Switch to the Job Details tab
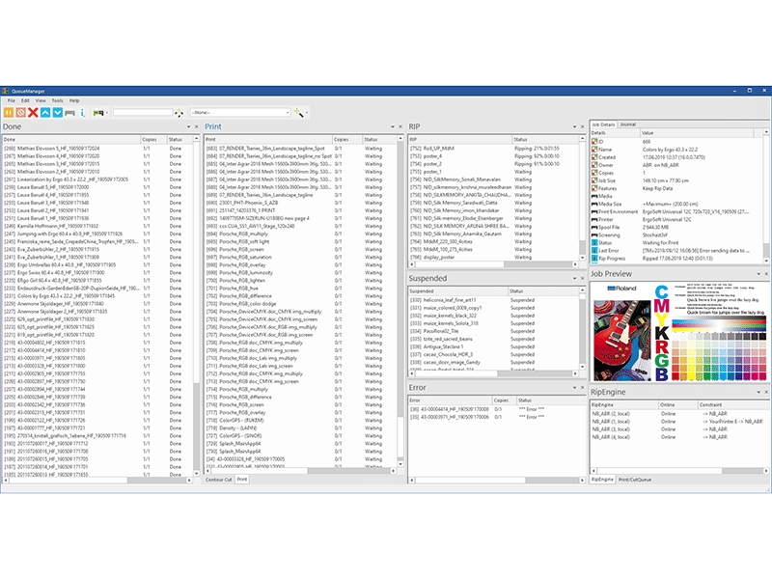 point(604,124)
